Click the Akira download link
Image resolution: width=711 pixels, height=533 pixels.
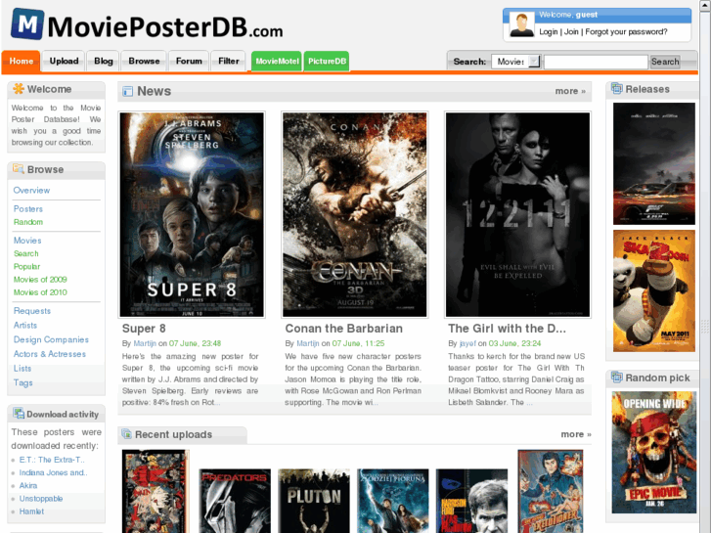pyautogui.click(x=28, y=485)
